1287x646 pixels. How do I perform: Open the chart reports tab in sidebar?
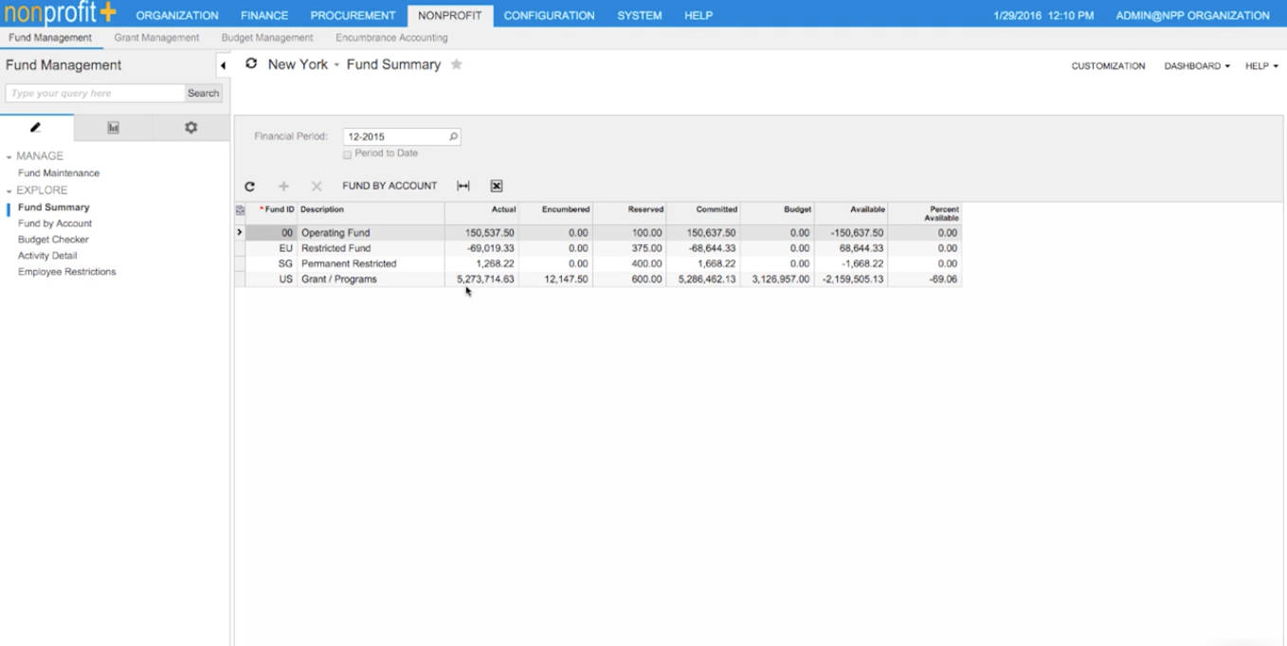(x=113, y=128)
